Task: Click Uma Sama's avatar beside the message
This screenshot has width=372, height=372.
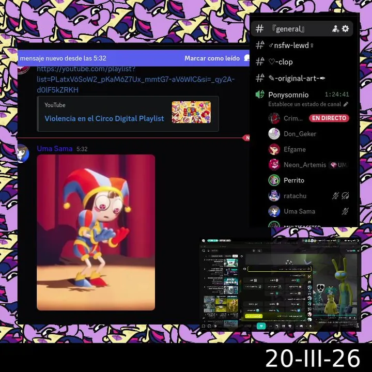Action: tap(23, 153)
